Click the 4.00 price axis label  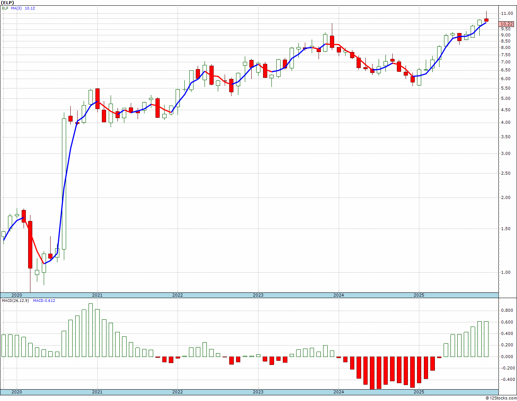506,122
